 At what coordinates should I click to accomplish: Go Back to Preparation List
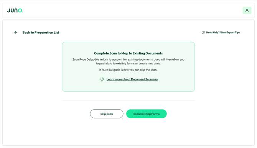coord(41,33)
